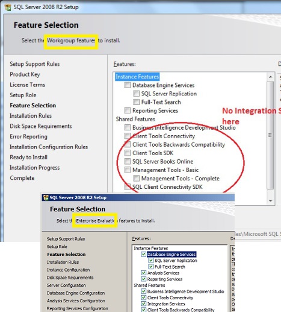This screenshot has width=281, height=312.
Task: Enable Business Intelligence Development Studio in the Workgroup window
Action: pos(128,127)
